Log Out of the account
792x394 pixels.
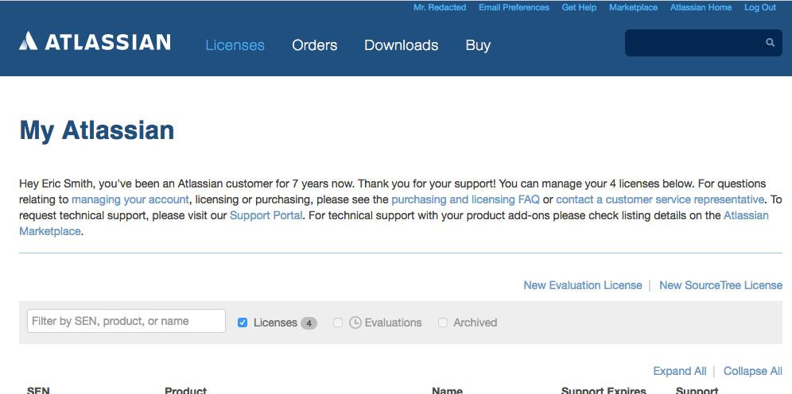click(759, 8)
